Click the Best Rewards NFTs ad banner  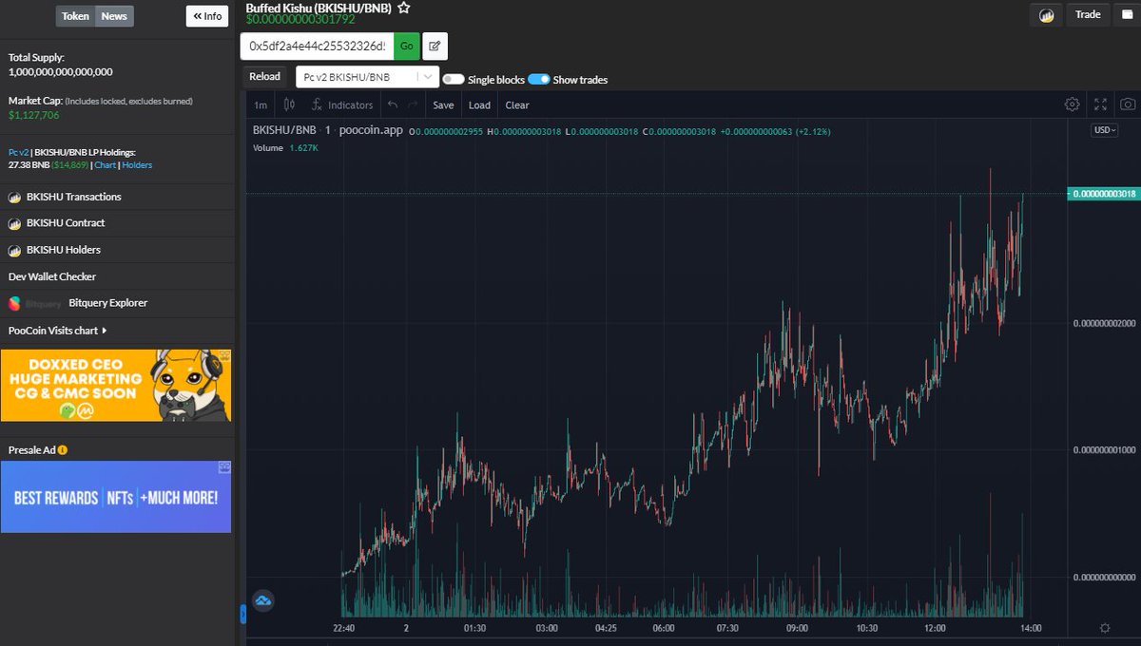point(116,497)
